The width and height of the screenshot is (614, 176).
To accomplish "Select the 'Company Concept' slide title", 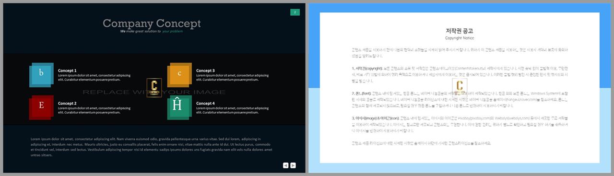I will coord(152,23).
